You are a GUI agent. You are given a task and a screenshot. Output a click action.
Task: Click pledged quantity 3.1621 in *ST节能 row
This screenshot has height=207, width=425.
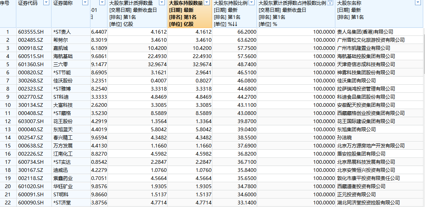(x=158, y=72)
